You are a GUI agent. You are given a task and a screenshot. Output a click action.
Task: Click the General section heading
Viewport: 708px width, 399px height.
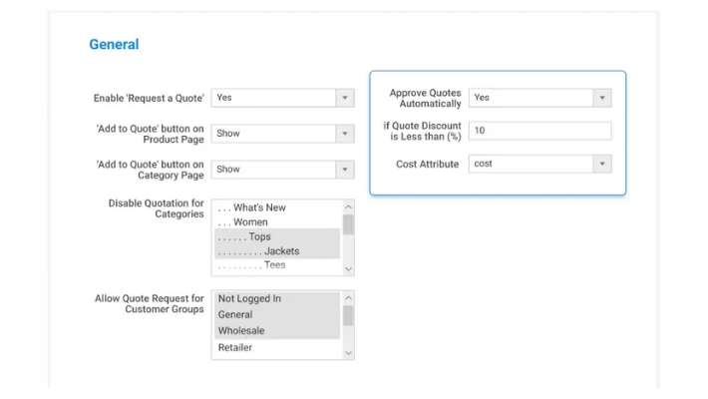114,45
